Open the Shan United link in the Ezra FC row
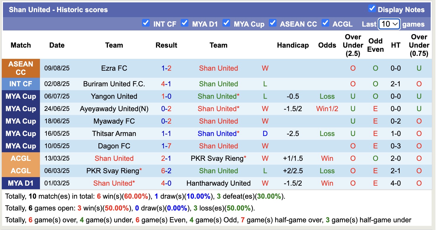436x230 pixels. point(218,68)
